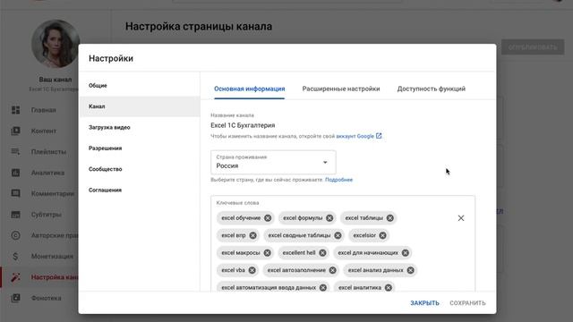
Task: Select Разрешения in settings menu
Action: pyautogui.click(x=140, y=148)
